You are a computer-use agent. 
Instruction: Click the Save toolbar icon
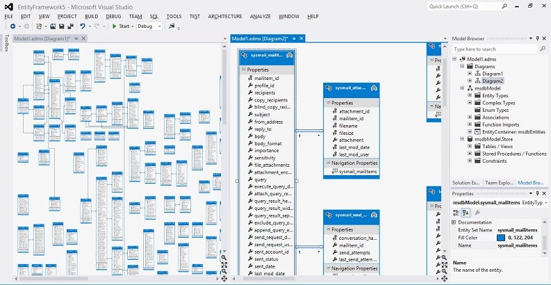pyautogui.click(x=62, y=26)
